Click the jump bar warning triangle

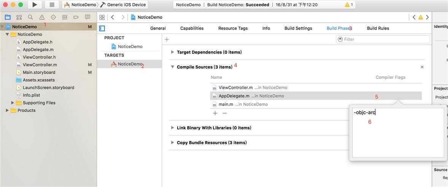point(421,17)
